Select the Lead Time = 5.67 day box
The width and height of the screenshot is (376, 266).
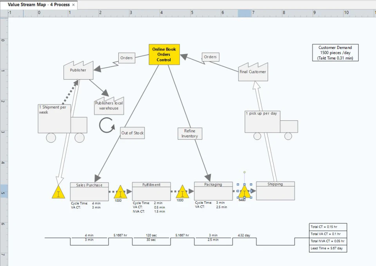[327, 248]
